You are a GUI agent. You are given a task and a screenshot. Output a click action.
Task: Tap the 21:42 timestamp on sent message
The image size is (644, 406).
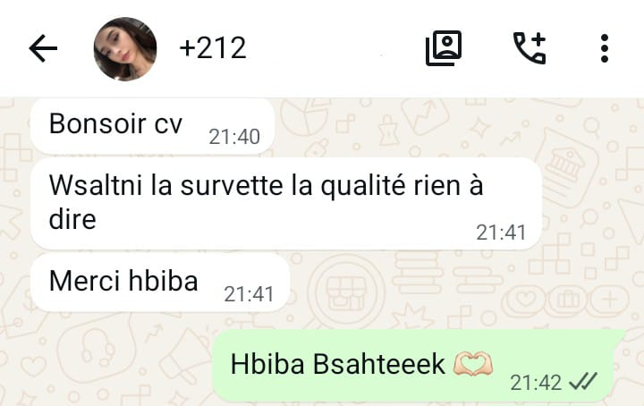click(x=536, y=383)
